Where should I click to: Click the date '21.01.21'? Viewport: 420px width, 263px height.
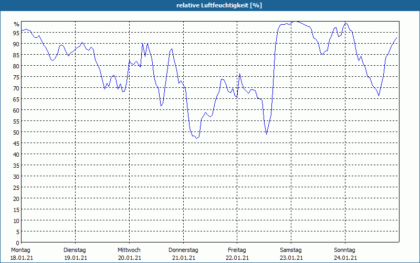184,258
